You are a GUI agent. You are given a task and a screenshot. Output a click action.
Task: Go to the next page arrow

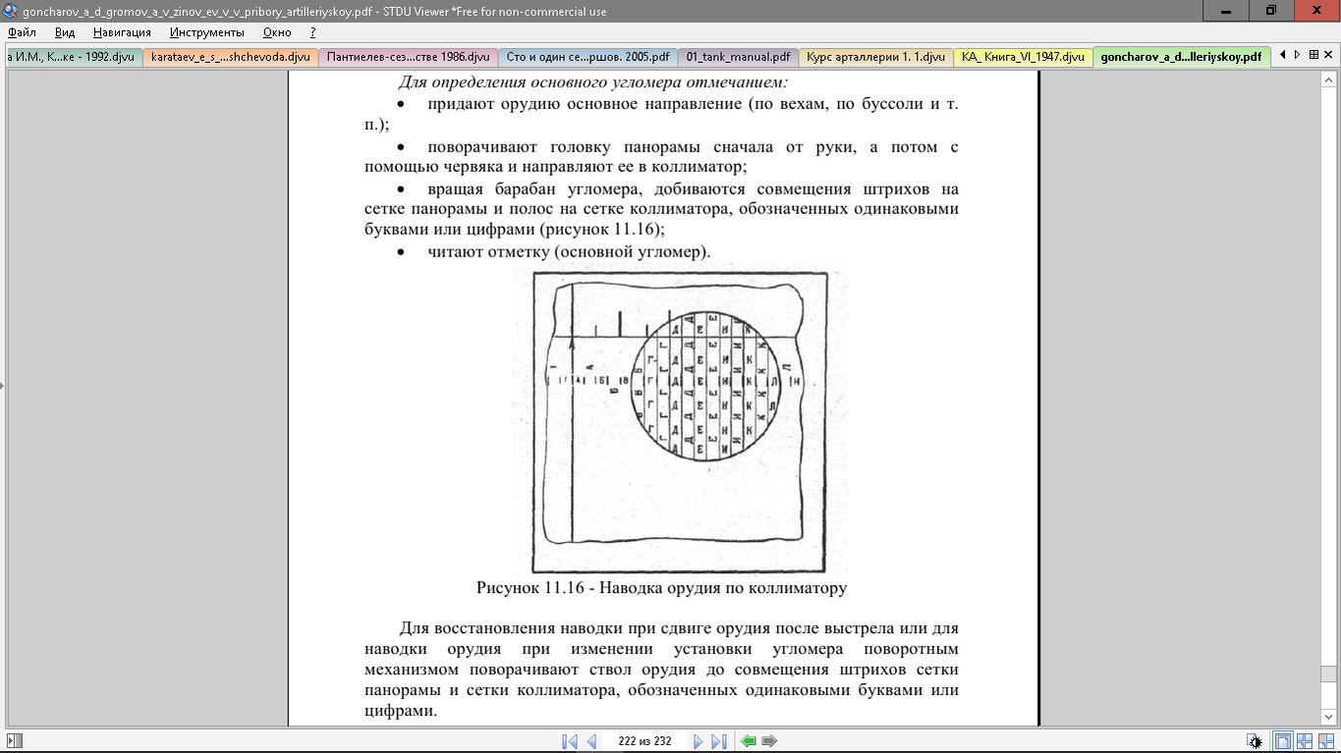click(698, 741)
